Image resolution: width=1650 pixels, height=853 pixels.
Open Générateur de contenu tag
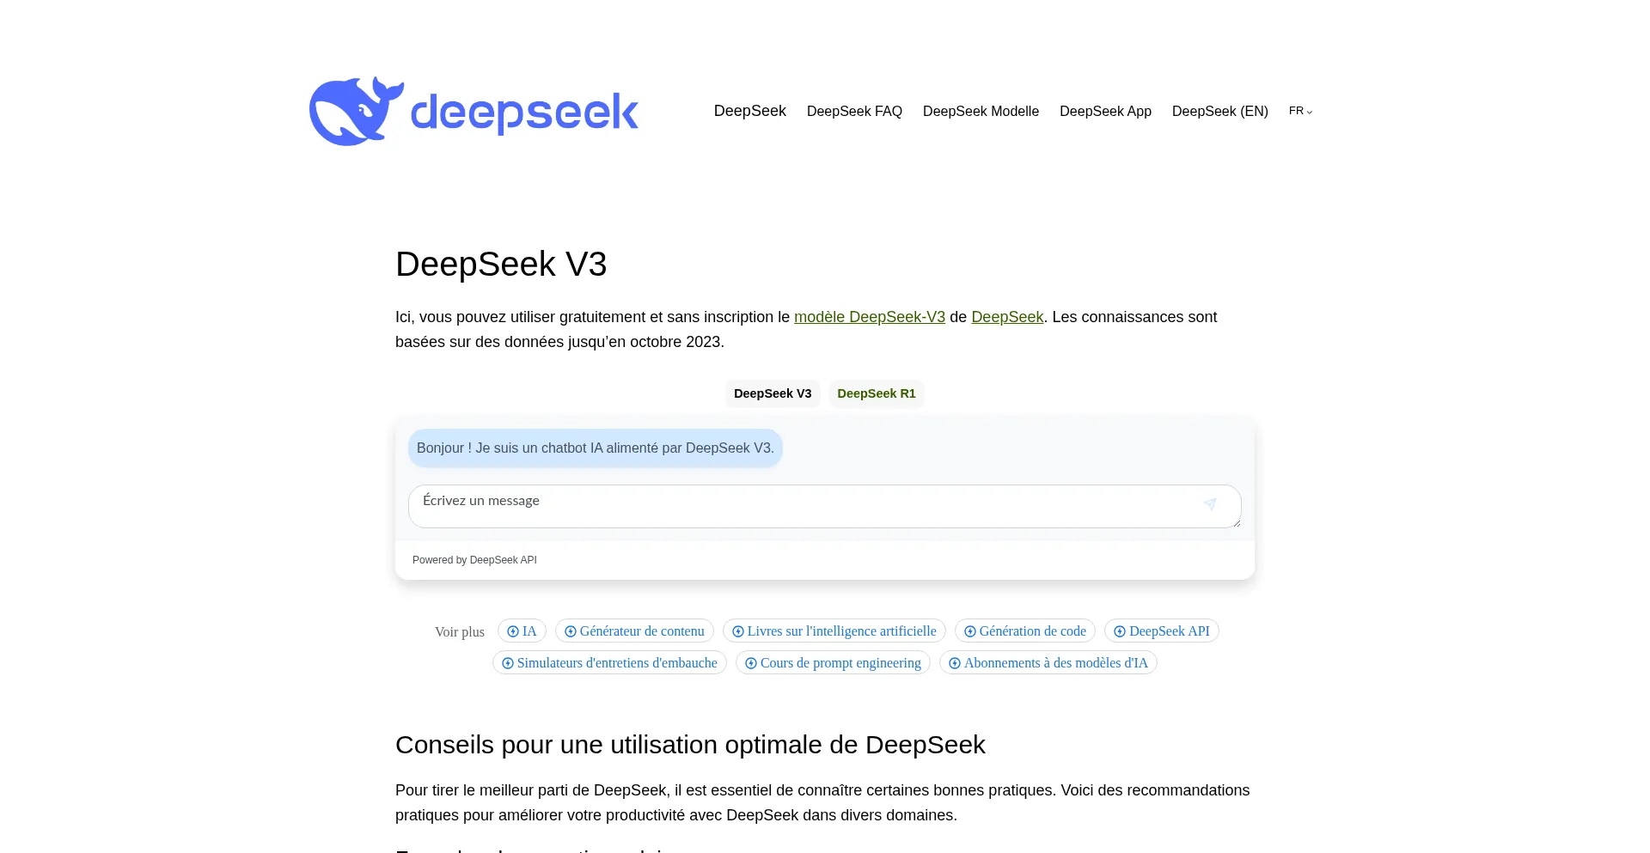(x=634, y=631)
